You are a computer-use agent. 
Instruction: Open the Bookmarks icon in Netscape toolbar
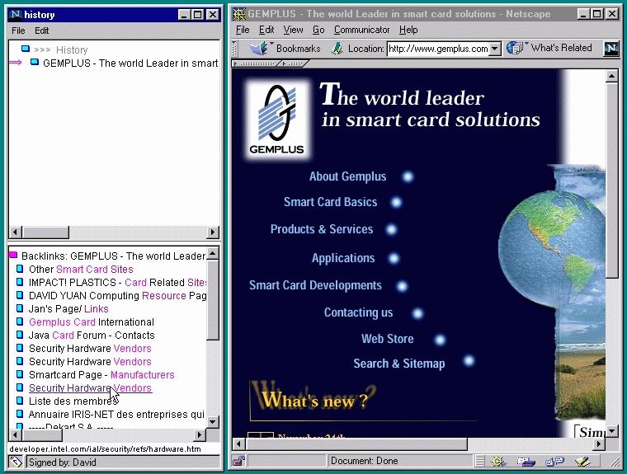click(x=259, y=49)
